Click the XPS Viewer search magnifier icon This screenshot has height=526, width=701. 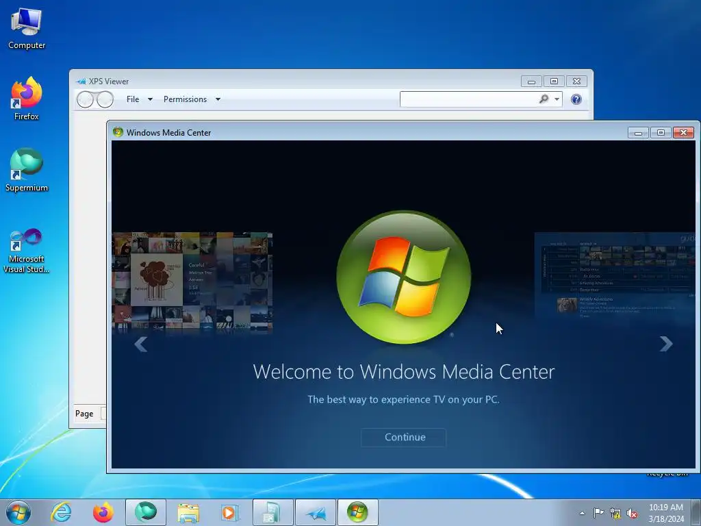click(544, 99)
